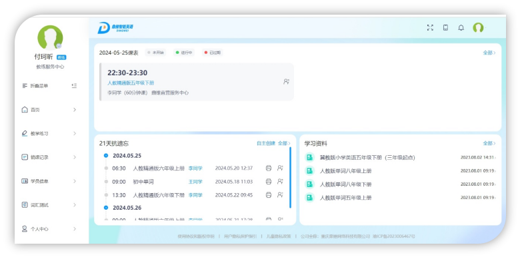Viewport: 522px width, 259px height.
Task: Click the 初中单词 entry text
Action: [x=143, y=182]
